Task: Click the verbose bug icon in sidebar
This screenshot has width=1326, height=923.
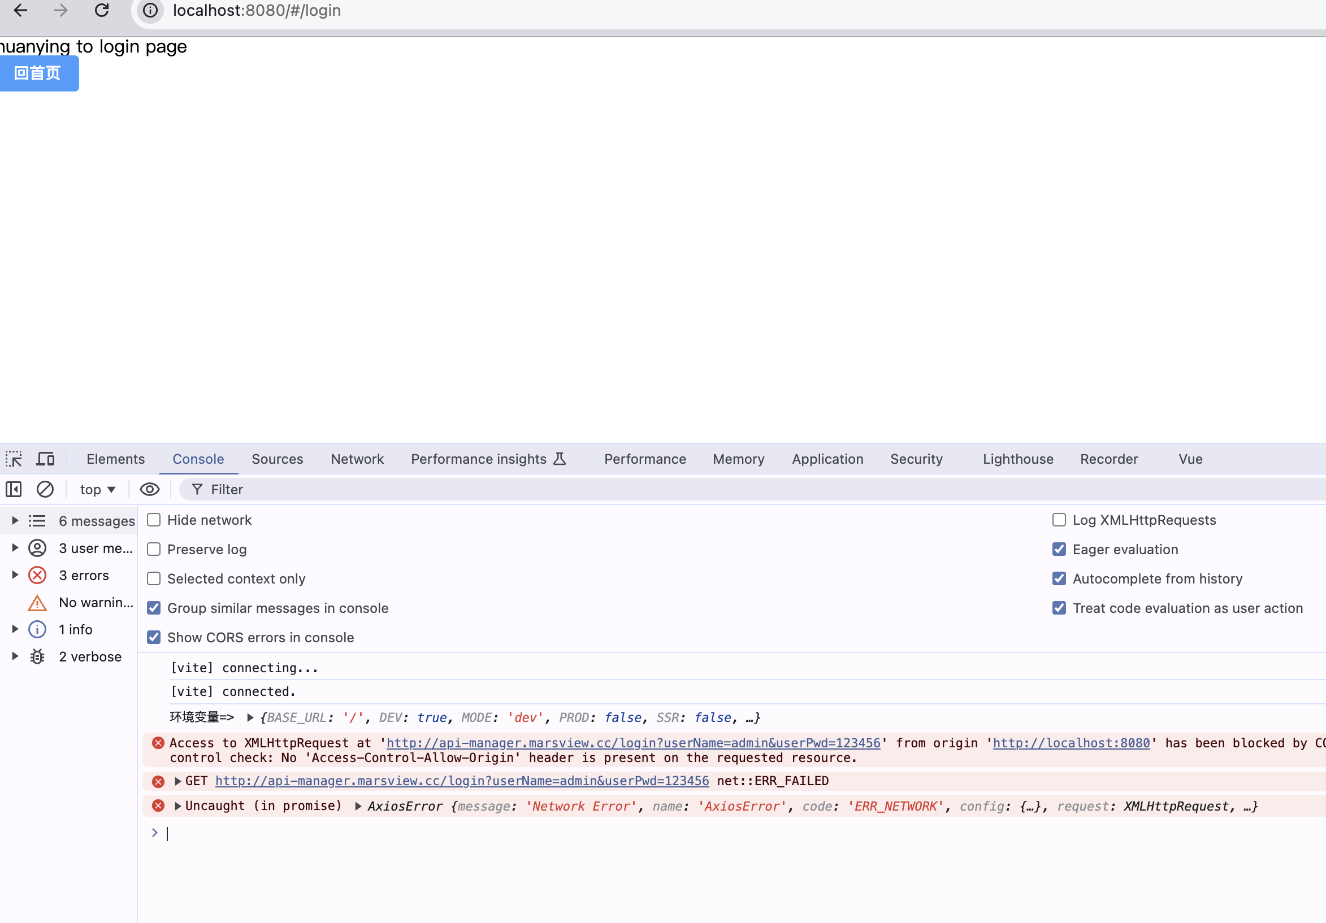Action: pos(37,658)
